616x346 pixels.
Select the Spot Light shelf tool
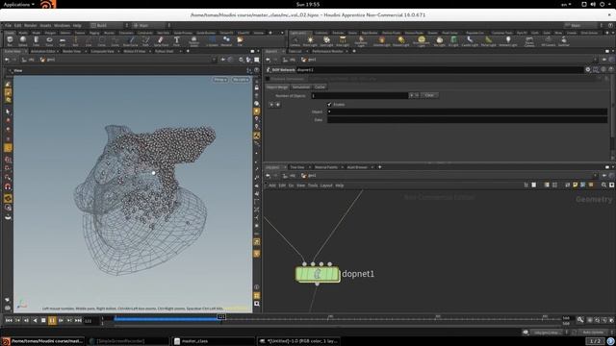[x=326, y=40]
